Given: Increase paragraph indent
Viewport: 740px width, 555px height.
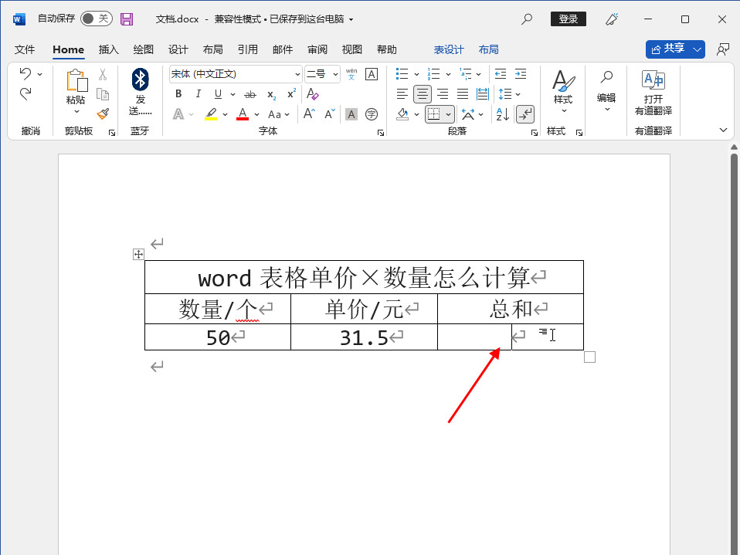Looking at the screenshot, I should [521, 74].
